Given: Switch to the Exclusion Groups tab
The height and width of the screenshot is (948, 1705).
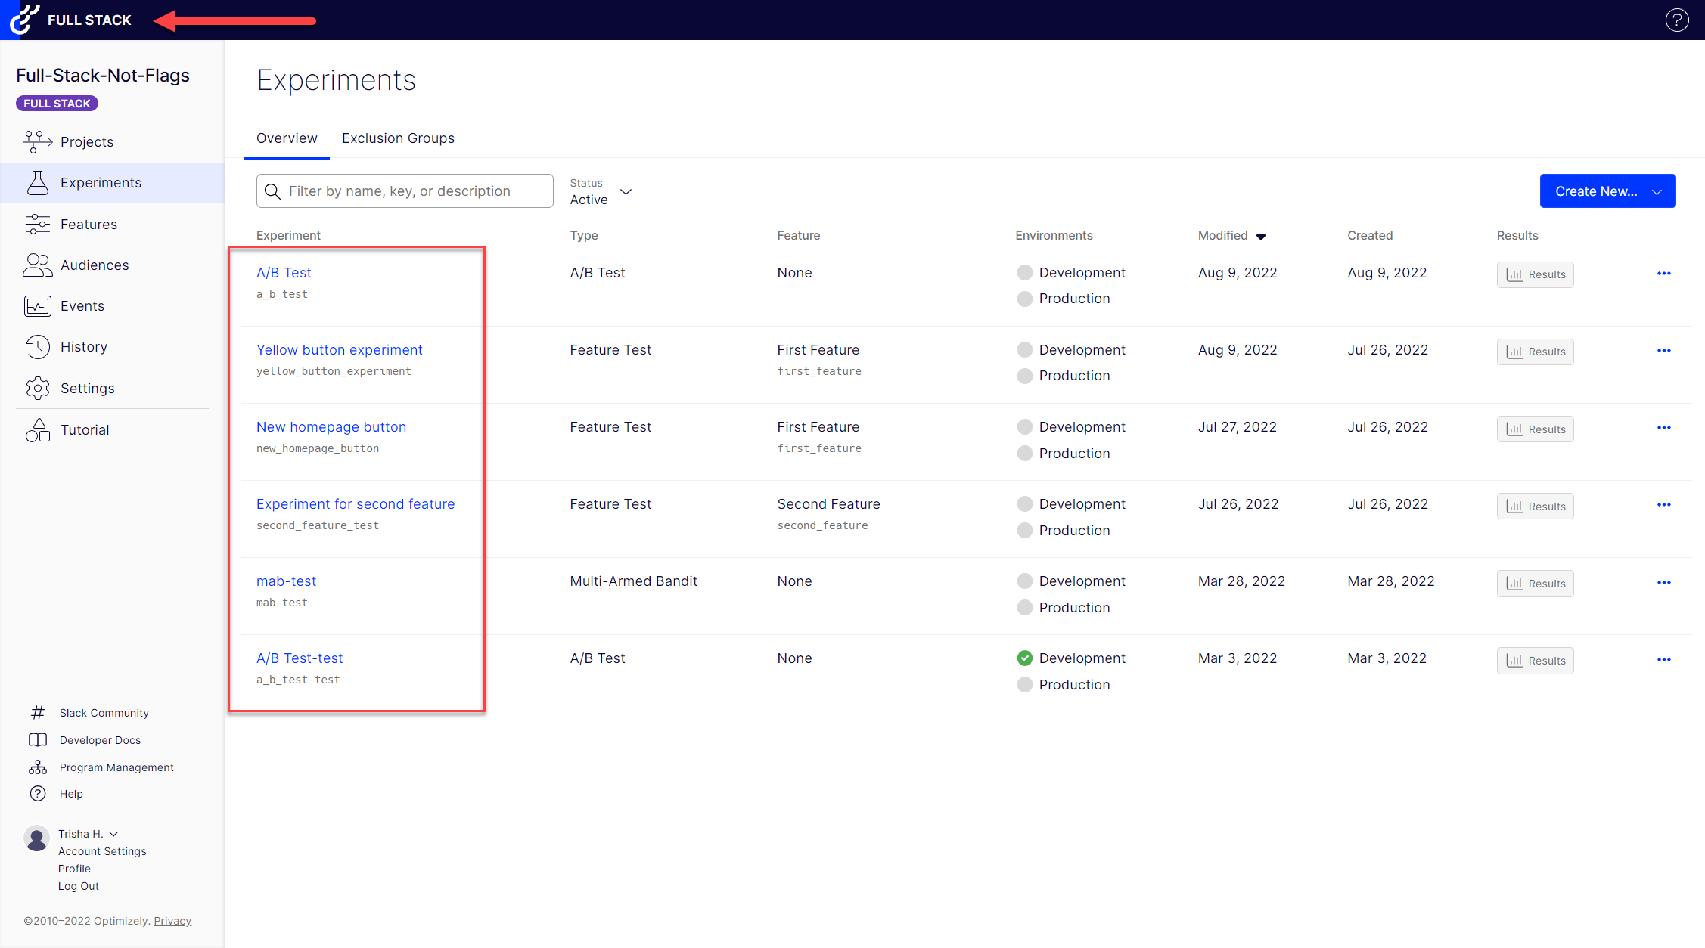Looking at the screenshot, I should pos(398,138).
